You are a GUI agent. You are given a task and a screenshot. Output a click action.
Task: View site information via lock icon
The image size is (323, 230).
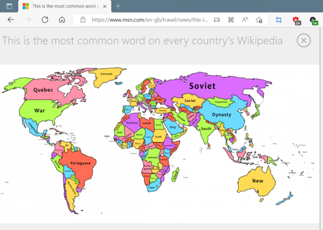(x=83, y=20)
